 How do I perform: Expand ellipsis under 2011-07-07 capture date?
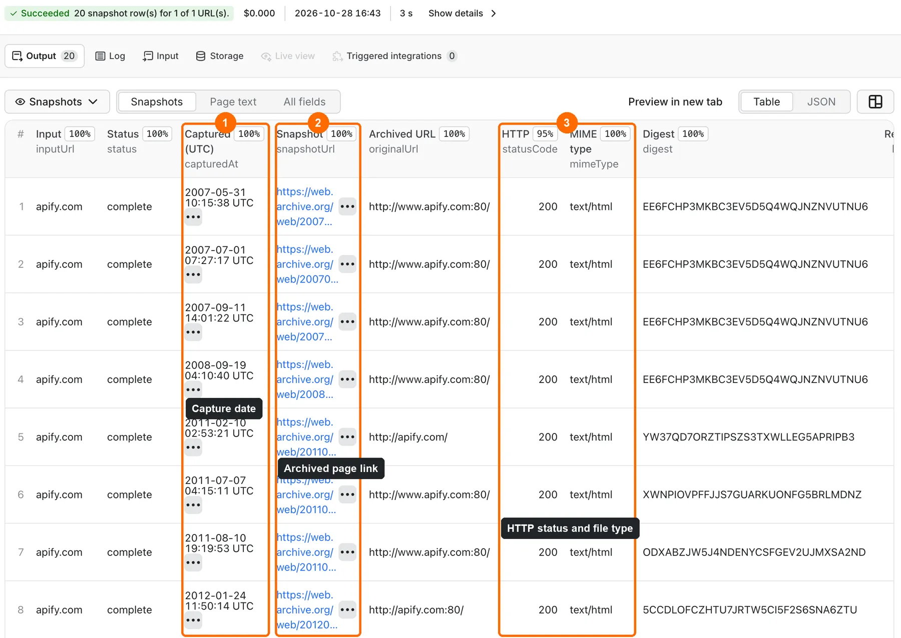tap(193, 505)
